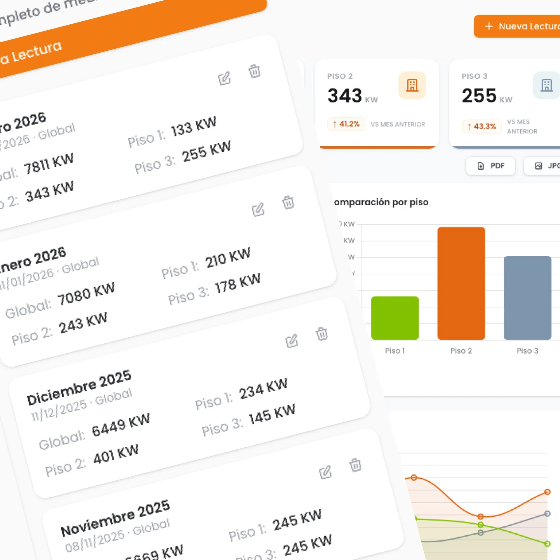Edit the Noviembre 2025 reading
The image size is (560, 560).
coord(325,472)
